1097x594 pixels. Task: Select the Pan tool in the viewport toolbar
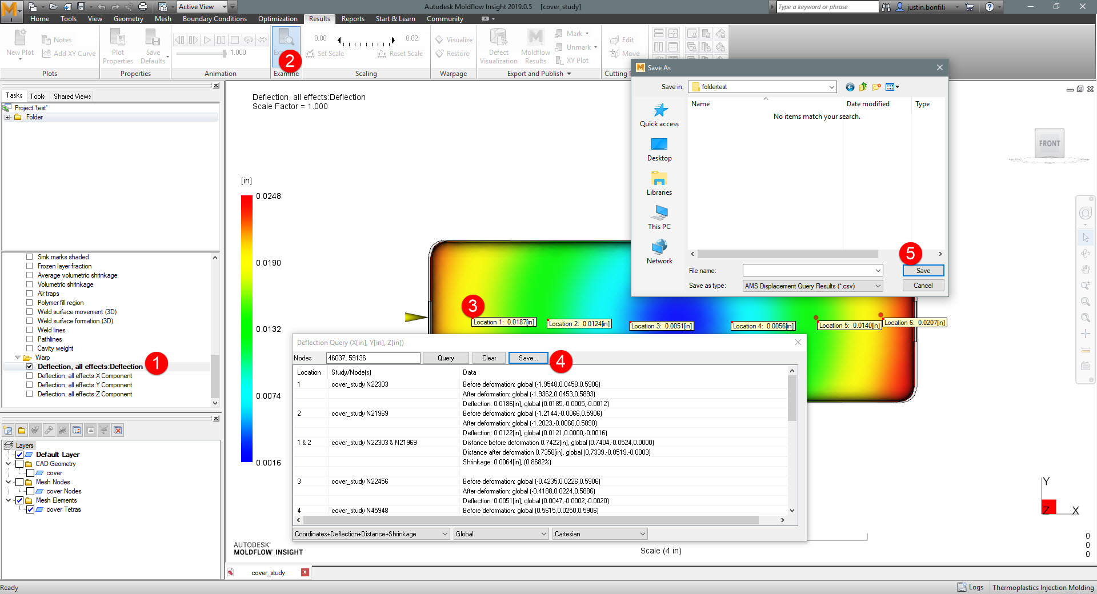(1086, 269)
